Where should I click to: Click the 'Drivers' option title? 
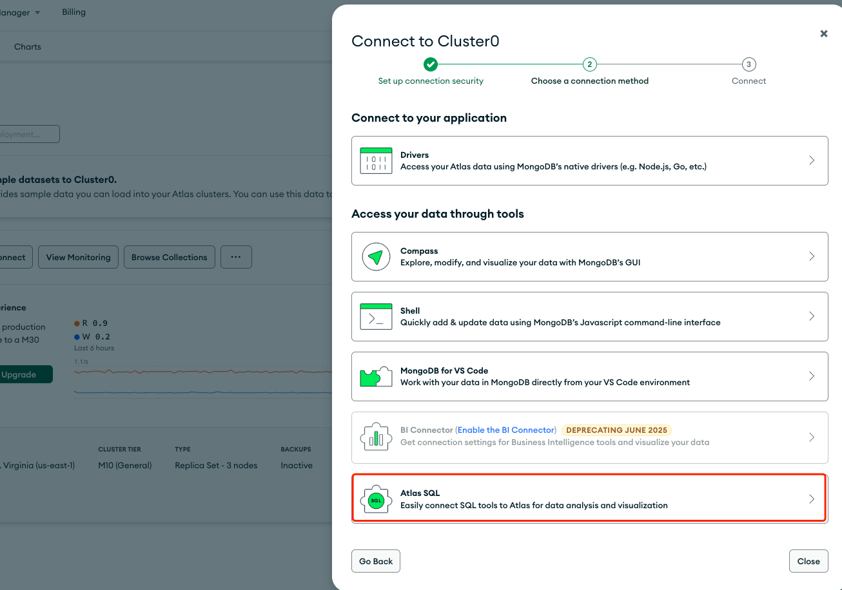(415, 155)
